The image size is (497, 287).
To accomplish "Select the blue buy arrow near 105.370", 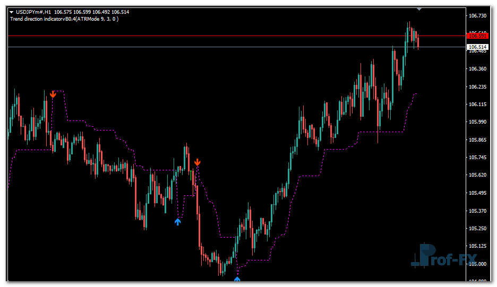I will point(178,221).
